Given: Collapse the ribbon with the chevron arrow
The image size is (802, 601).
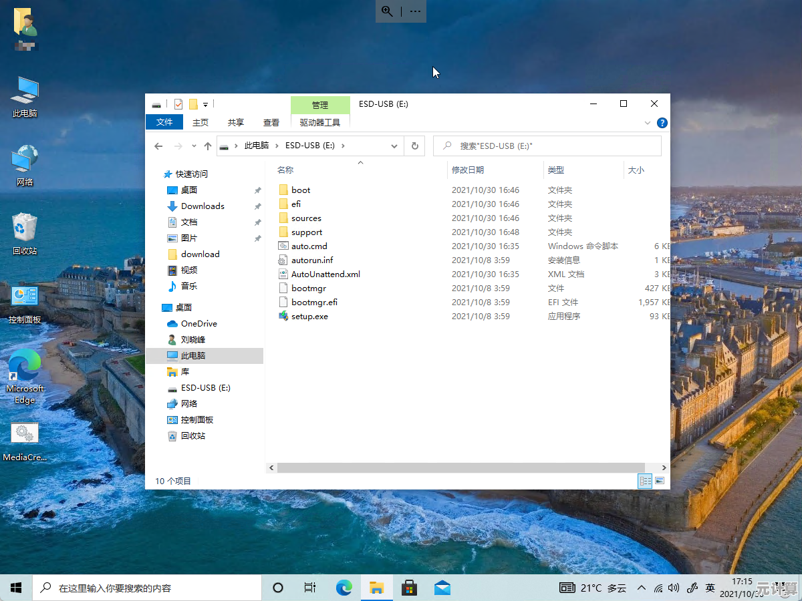Looking at the screenshot, I should coord(646,123).
